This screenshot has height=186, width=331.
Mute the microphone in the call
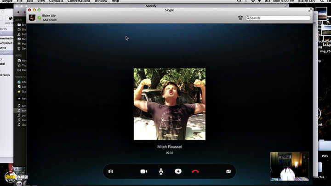click(x=161, y=171)
